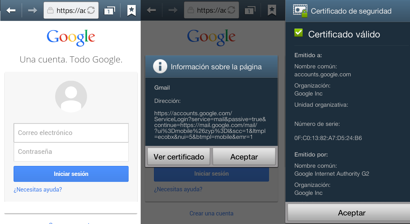Tap the forward arrow in left browser toolbar
The image size is (410, 224).
(32, 11)
